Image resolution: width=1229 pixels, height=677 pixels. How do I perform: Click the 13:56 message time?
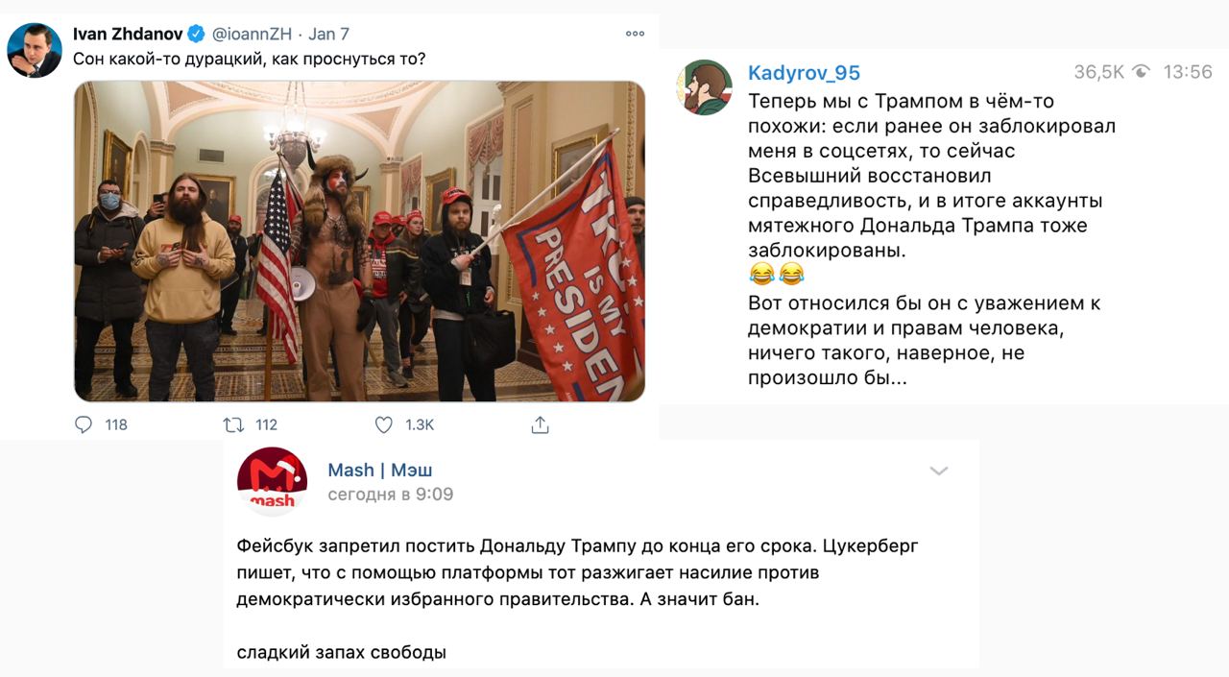tap(1187, 72)
